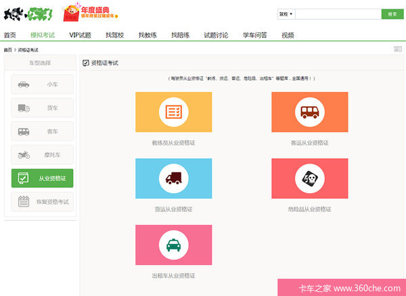
Task: Click the 出租车从业资格证 label link
Action: [x=173, y=276]
